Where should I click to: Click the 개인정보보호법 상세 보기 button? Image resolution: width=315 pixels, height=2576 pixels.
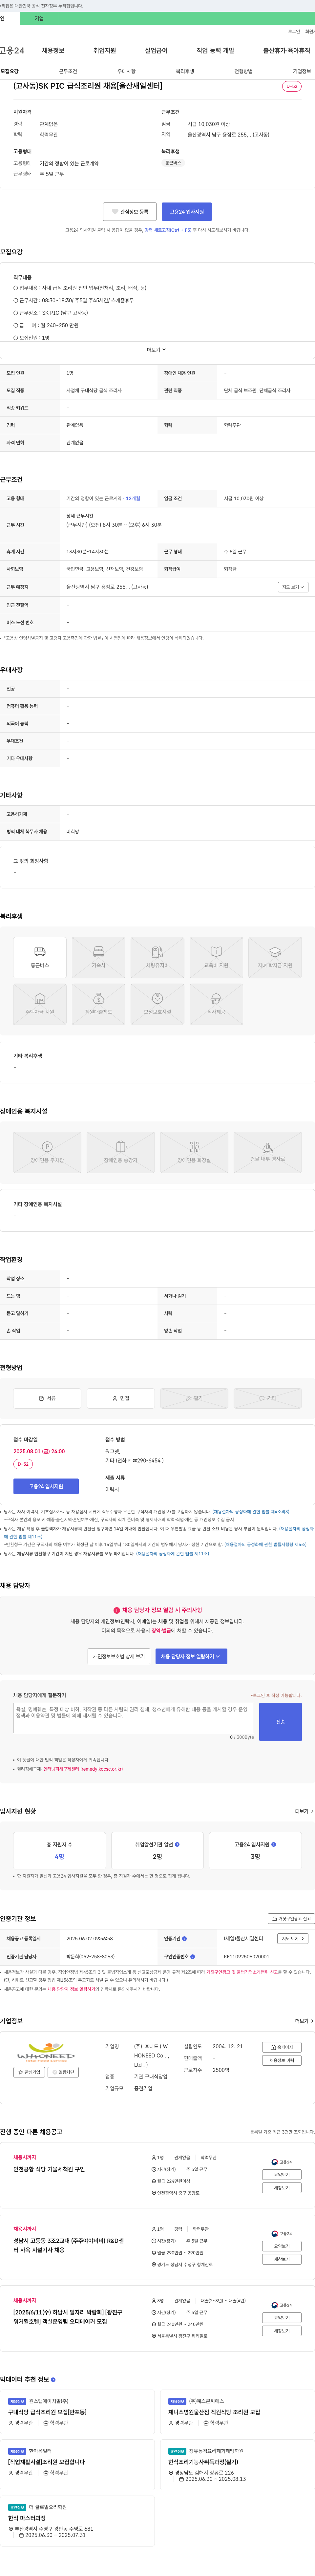pyautogui.click(x=119, y=1656)
